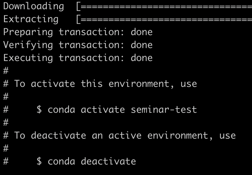Click the word 'deactivate' in last line
Viewport: 252px width, 175px height.
(x=108, y=161)
